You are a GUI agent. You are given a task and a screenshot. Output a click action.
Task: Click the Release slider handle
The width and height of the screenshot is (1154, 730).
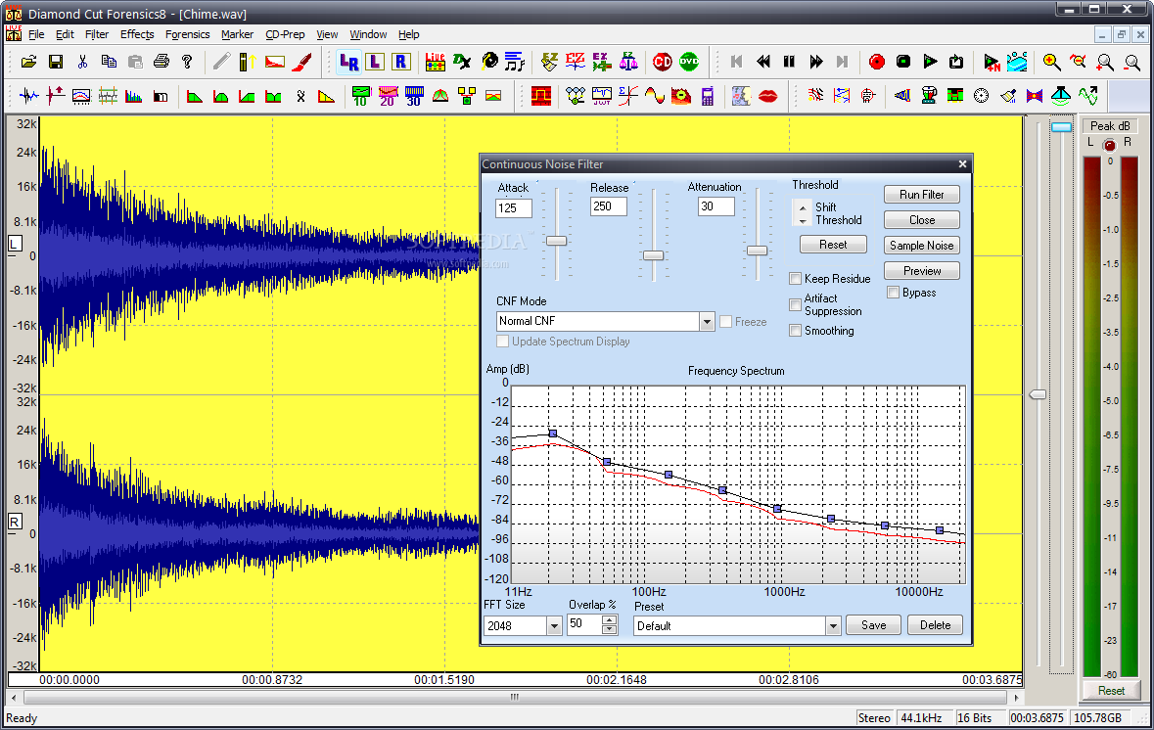653,255
